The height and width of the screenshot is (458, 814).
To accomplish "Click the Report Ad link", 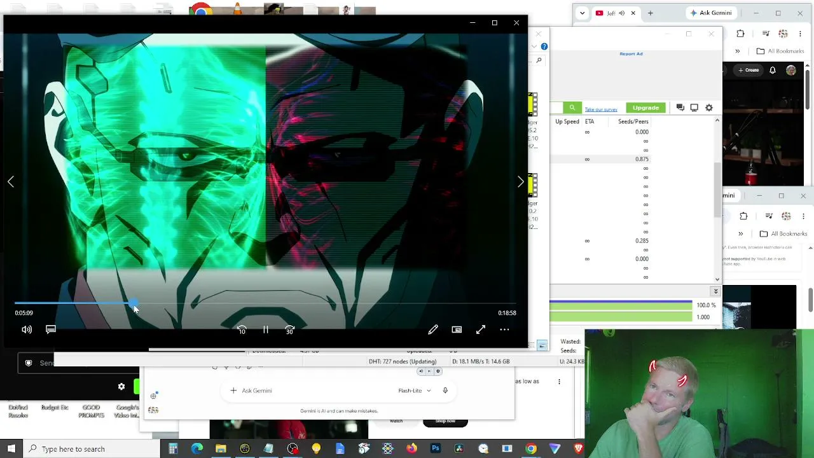I will tap(631, 54).
